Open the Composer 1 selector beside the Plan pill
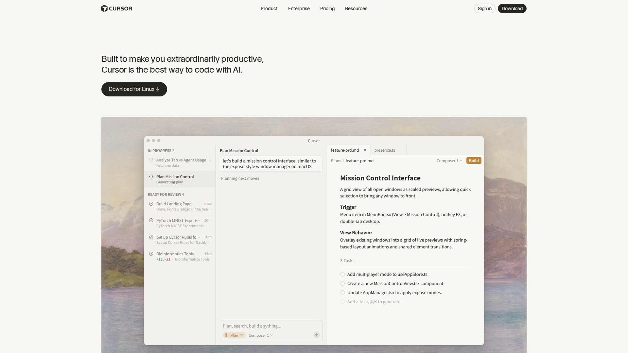 [260, 335]
